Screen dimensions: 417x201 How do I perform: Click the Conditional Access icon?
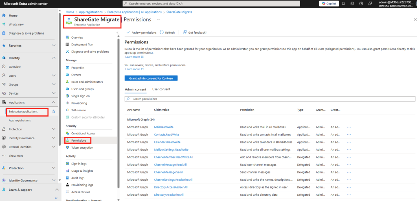[x=68, y=133]
